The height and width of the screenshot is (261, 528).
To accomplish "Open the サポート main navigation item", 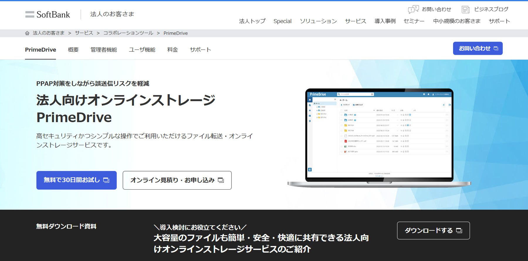I will 499,21.
